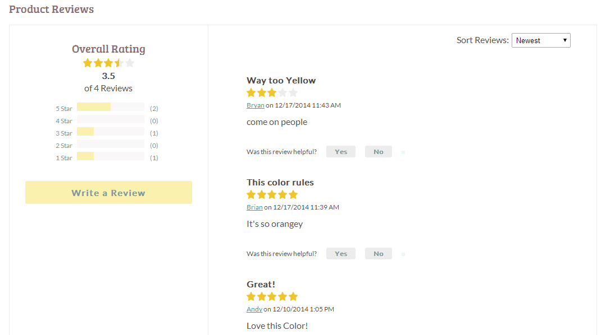The width and height of the screenshot is (601, 335).
Task: Select the 2 Star row label
Action: pos(63,146)
